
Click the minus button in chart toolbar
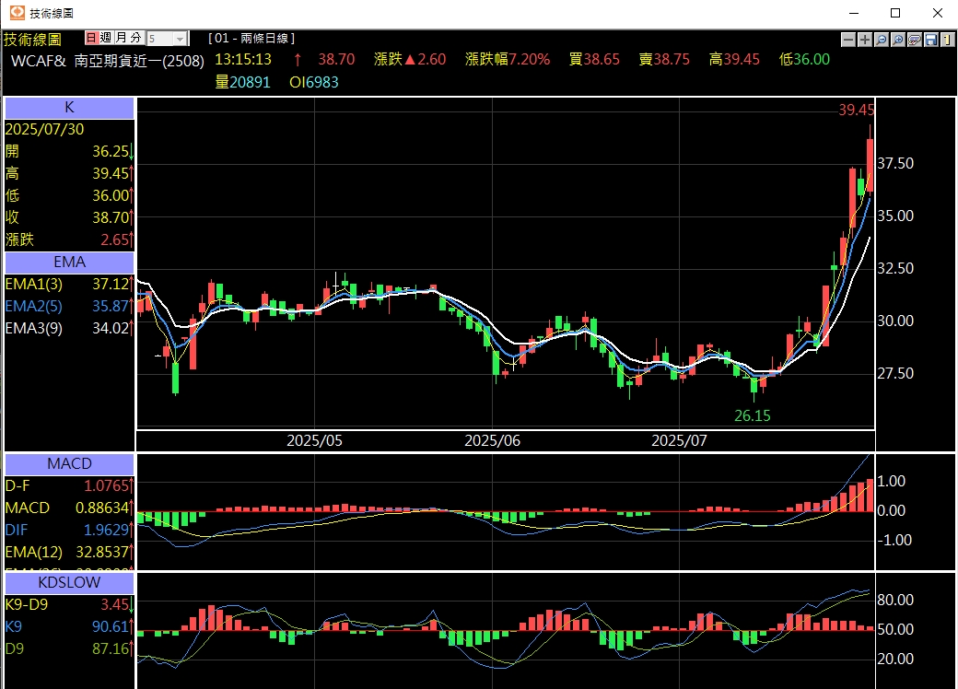point(848,40)
